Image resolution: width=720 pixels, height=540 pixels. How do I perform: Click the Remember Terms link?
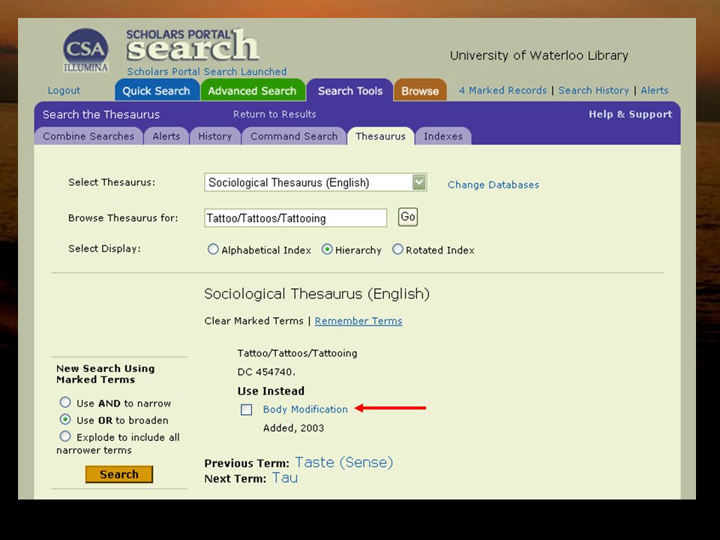pyautogui.click(x=358, y=321)
